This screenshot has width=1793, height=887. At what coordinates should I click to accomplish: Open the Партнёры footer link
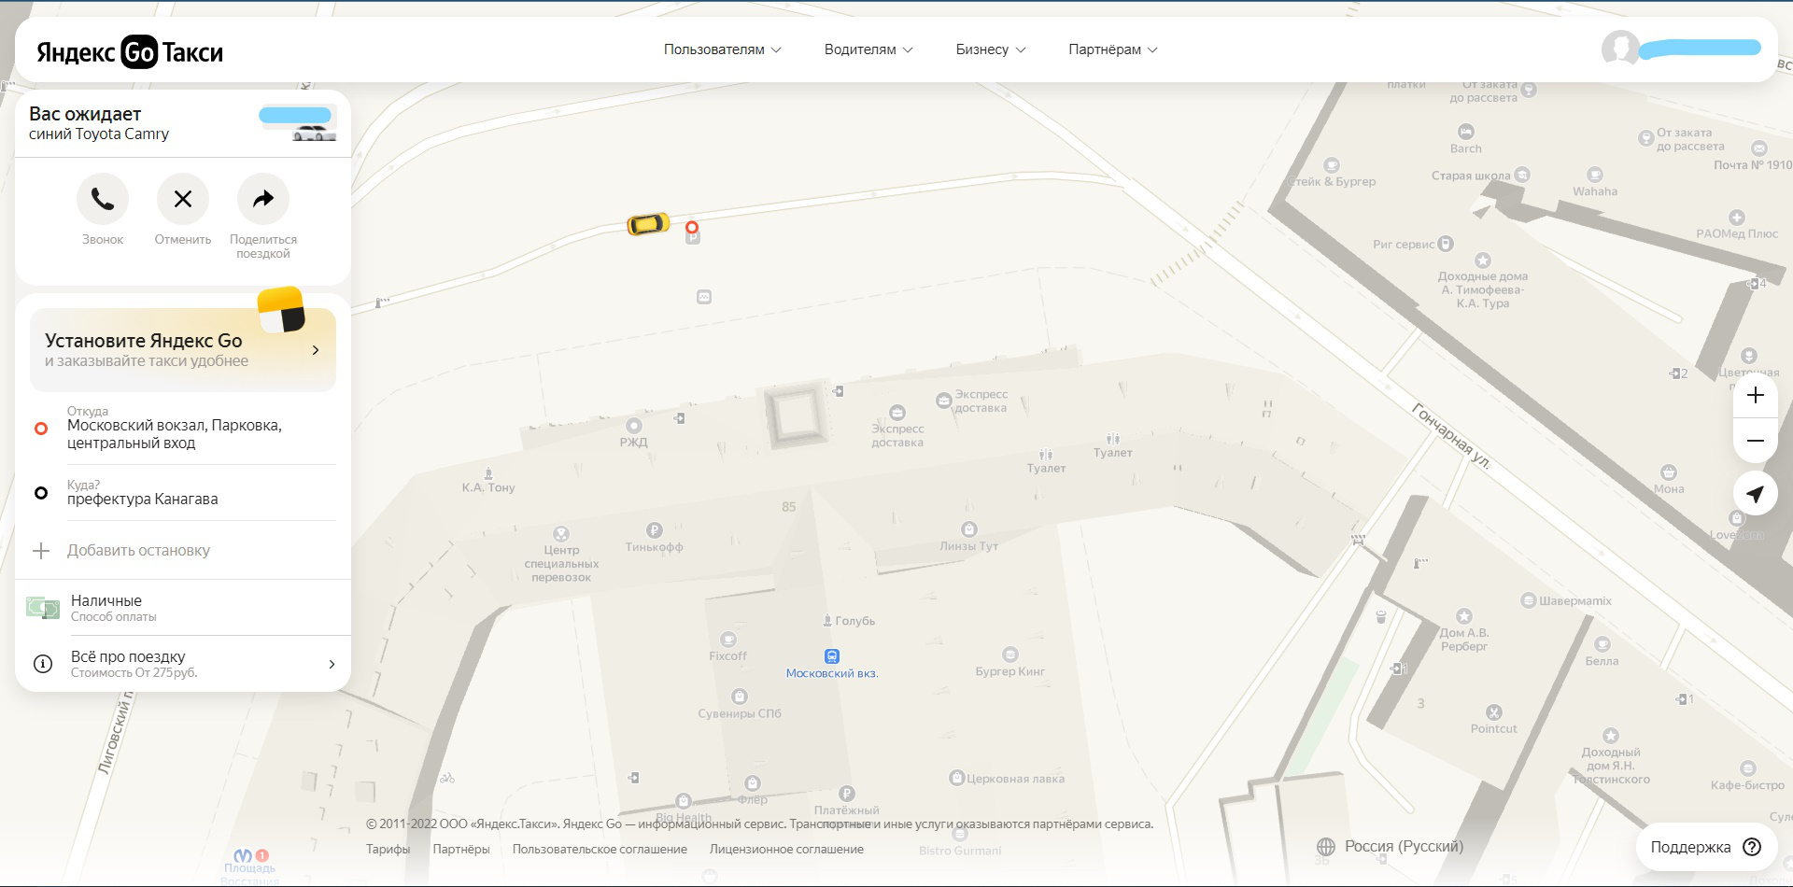(461, 850)
